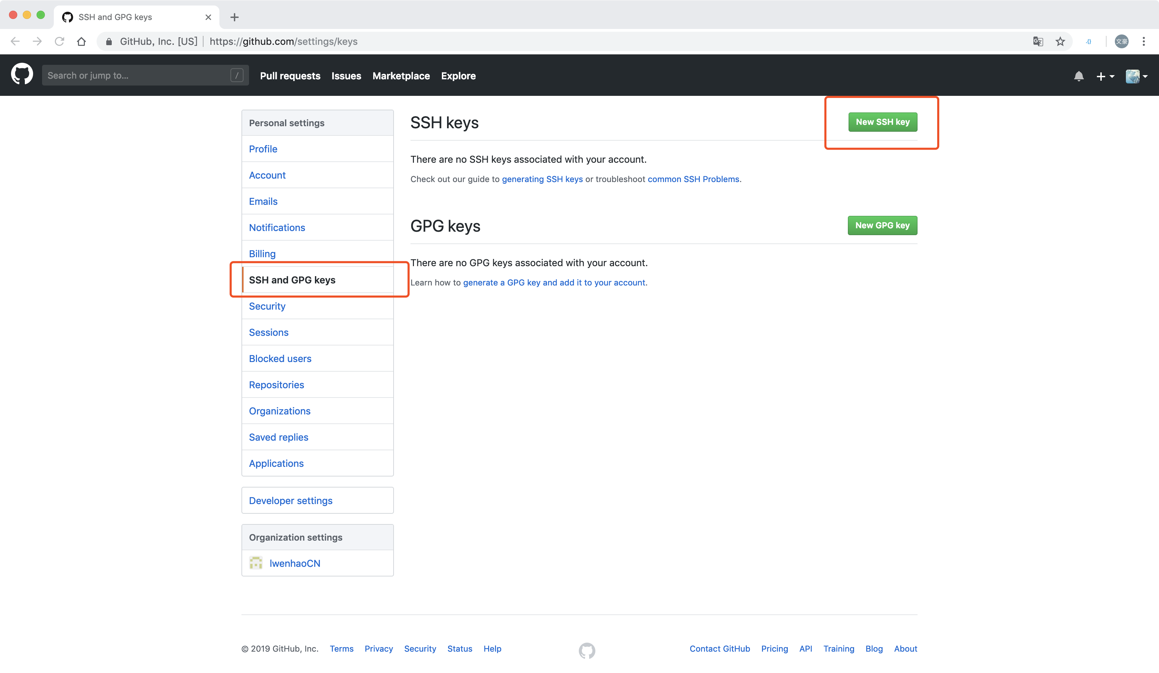Click the browser home icon
Screen dimensions: 1159x673
pyautogui.click(x=81, y=41)
